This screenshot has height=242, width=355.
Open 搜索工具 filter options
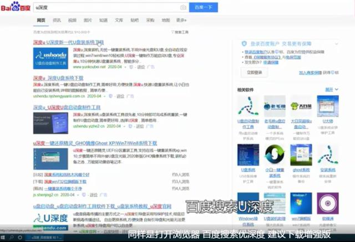pos(180,32)
